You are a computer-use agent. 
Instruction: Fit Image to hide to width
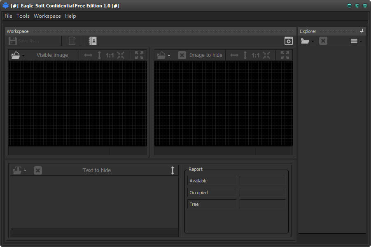pos(234,55)
